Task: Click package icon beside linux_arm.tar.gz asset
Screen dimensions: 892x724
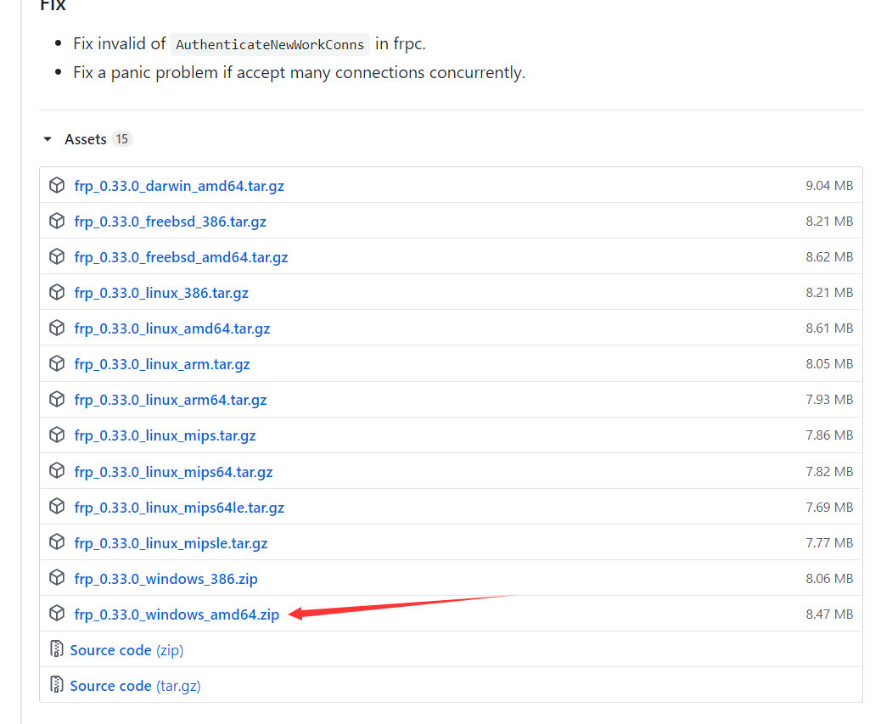Action: (57, 363)
